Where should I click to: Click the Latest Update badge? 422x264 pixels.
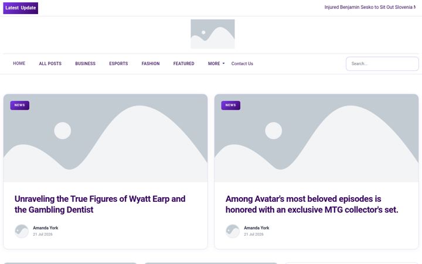(21, 8)
